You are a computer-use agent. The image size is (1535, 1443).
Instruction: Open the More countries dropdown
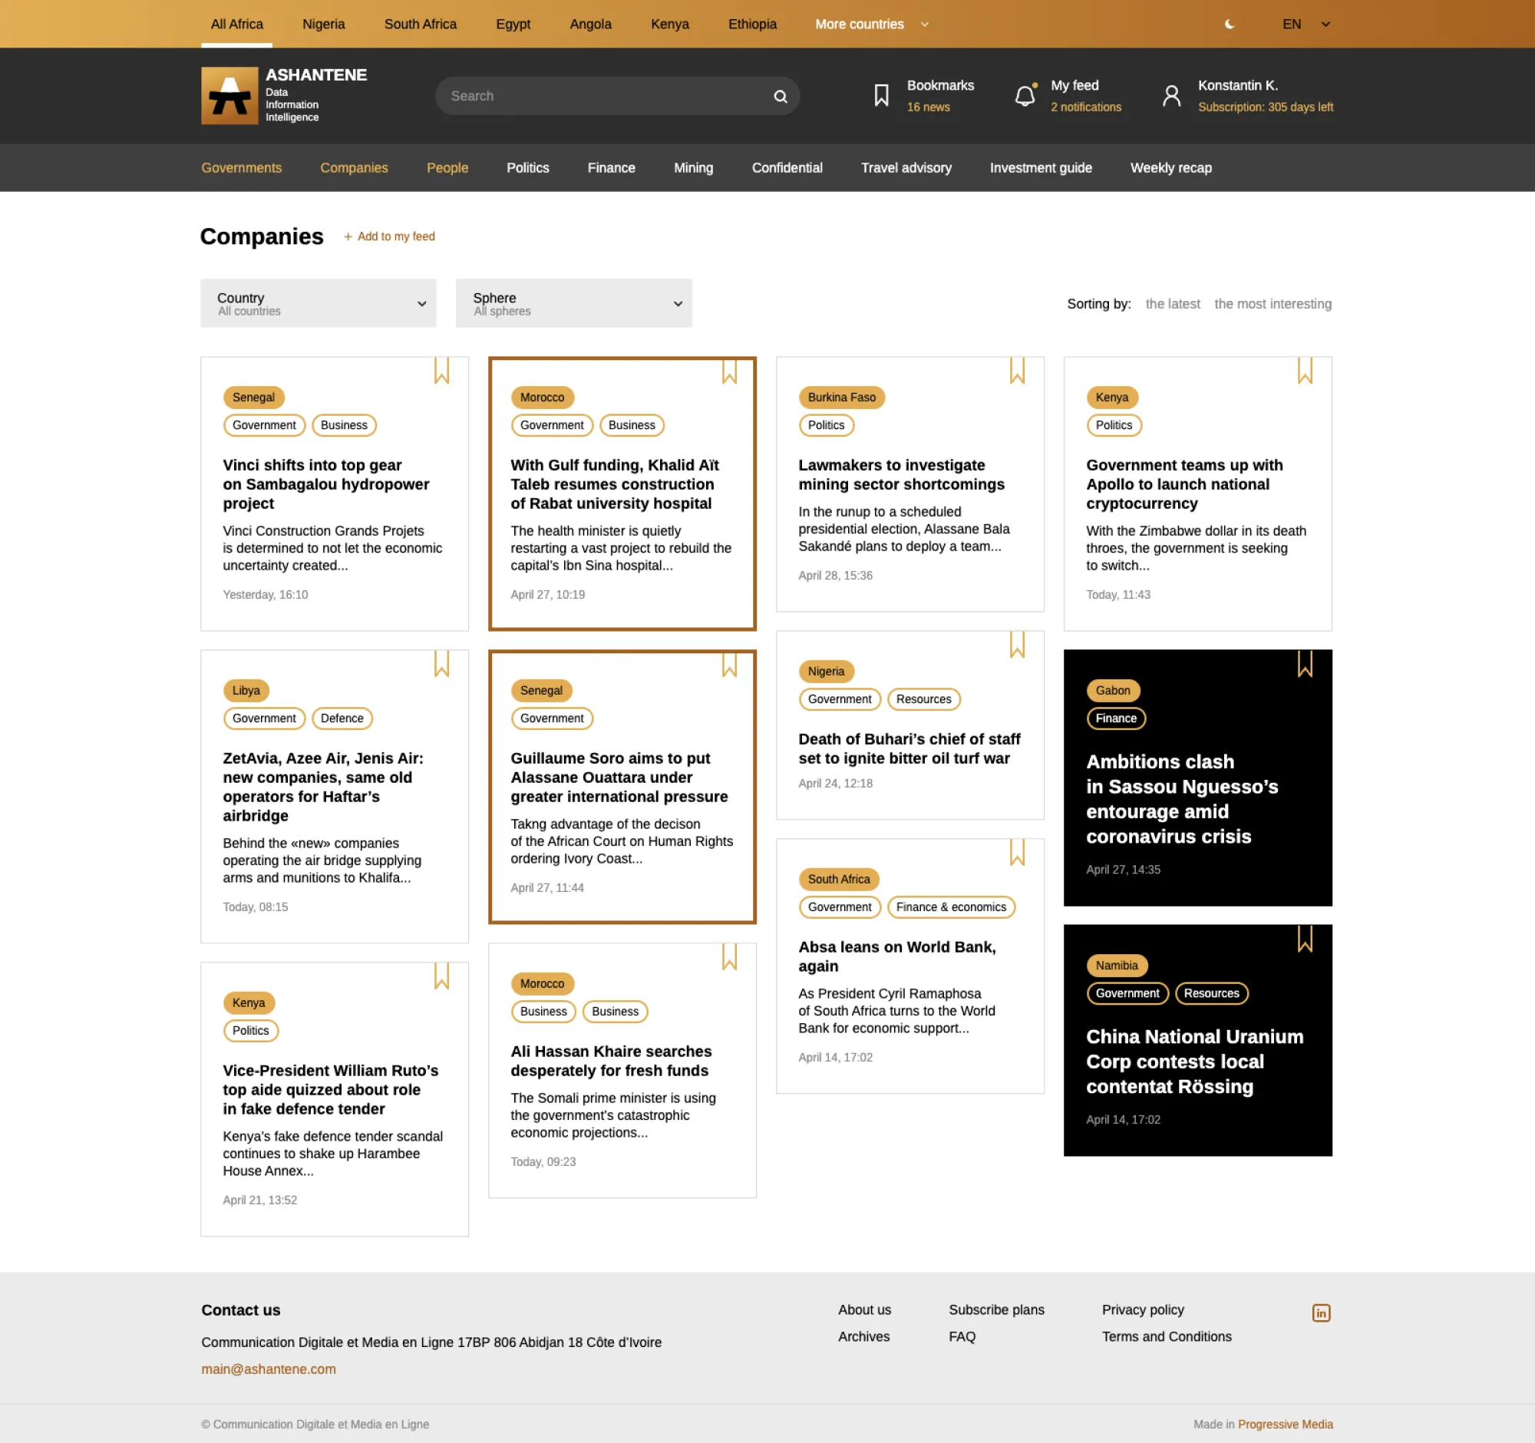pos(872,24)
